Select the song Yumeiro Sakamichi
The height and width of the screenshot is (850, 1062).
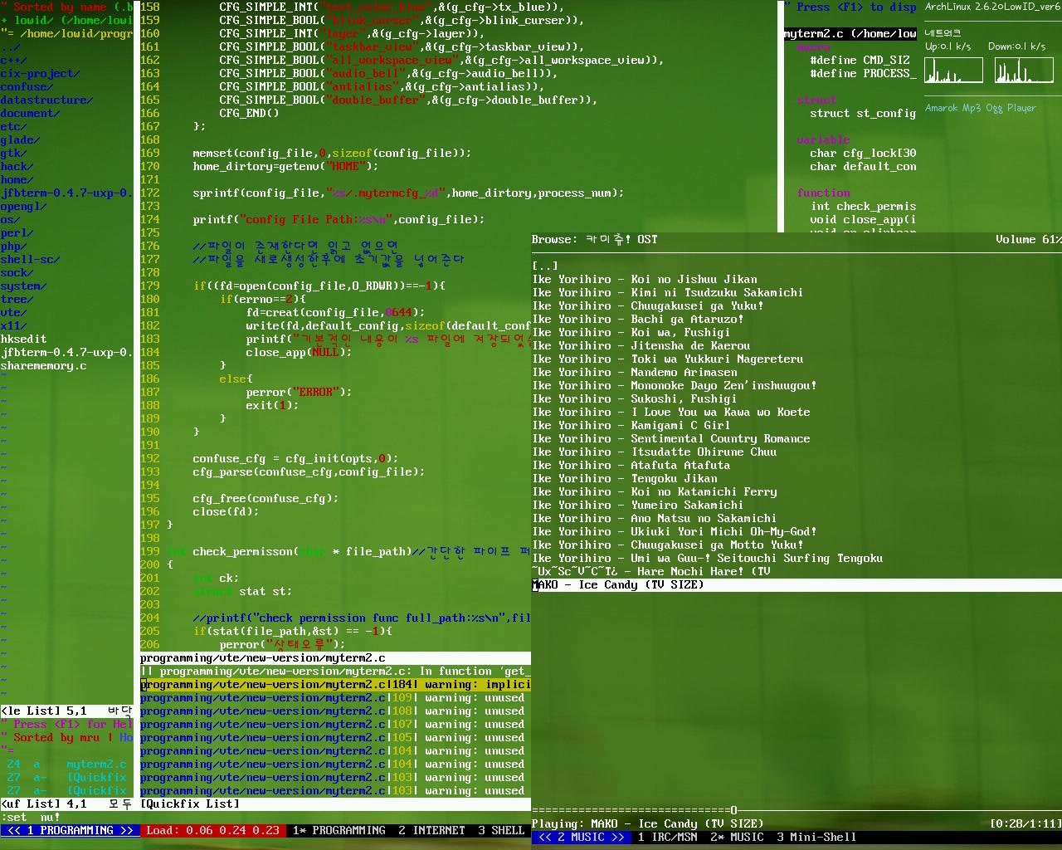(638, 505)
